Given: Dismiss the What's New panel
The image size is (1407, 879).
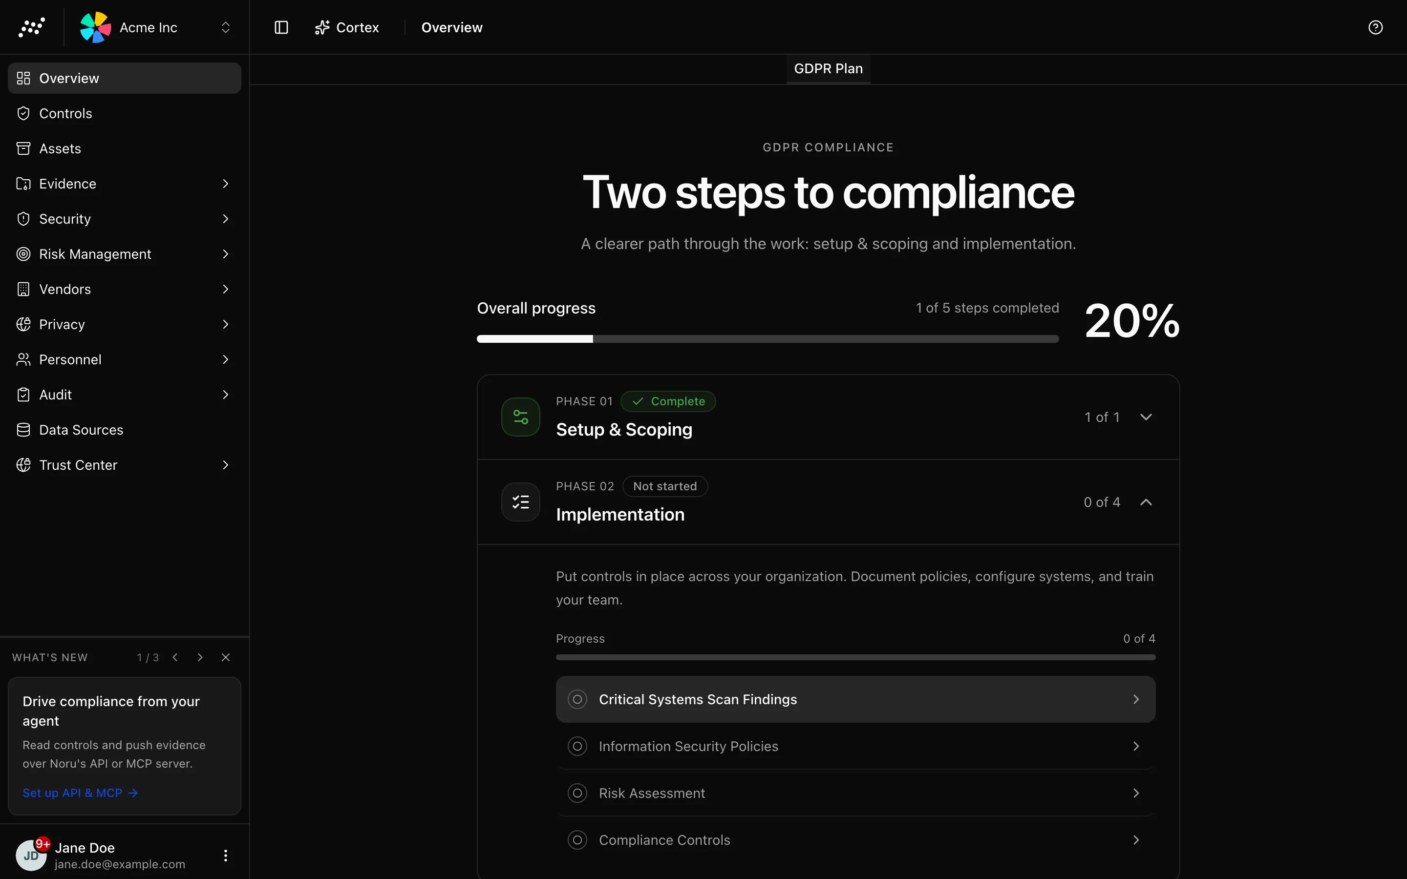Looking at the screenshot, I should pos(226,657).
